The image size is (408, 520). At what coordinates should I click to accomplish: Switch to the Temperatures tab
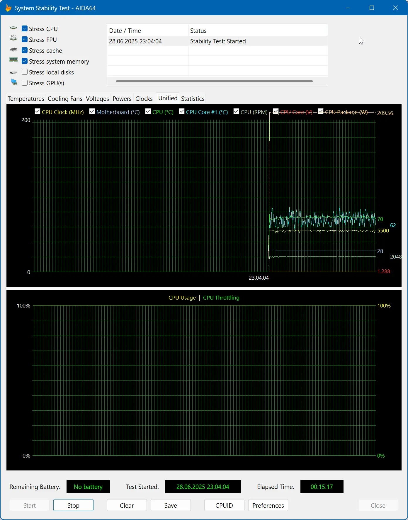[x=26, y=99]
